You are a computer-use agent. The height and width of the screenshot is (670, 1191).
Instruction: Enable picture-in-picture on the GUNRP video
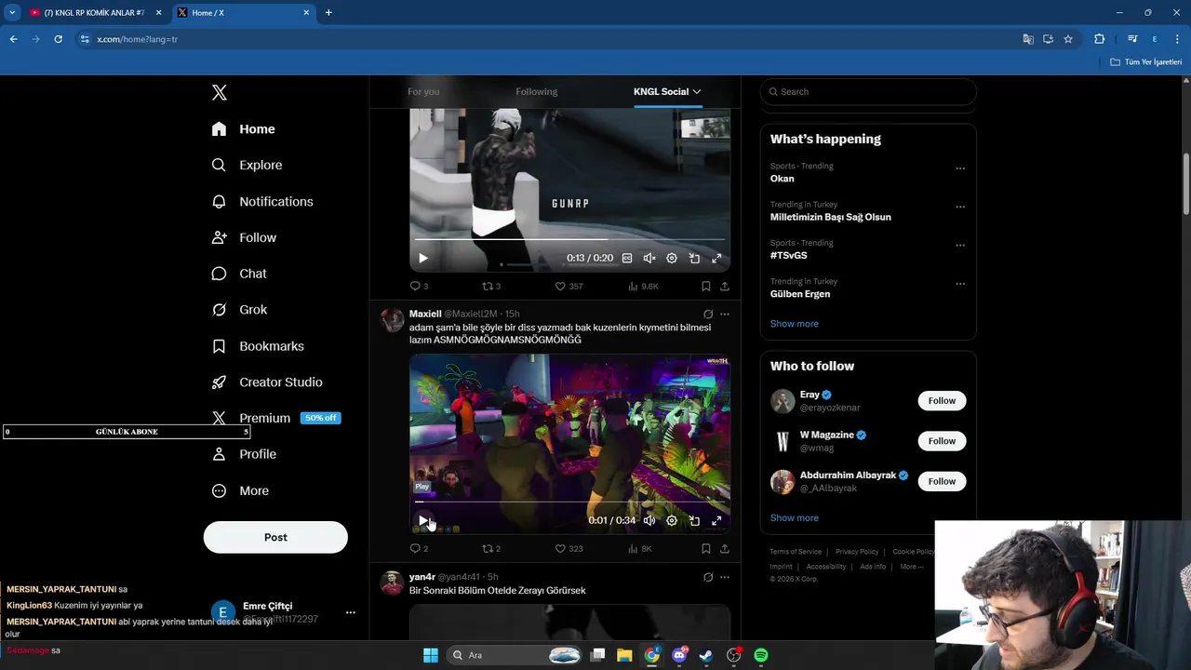(694, 258)
